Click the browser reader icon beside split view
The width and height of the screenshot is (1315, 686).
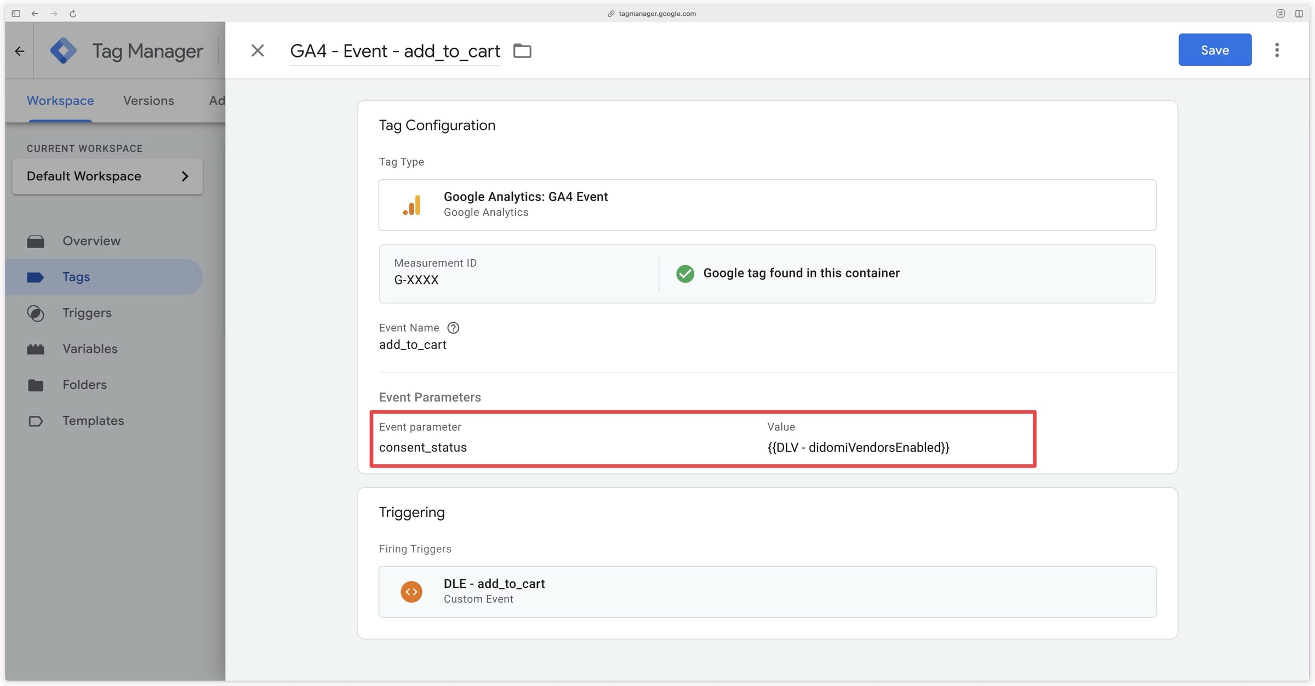pos(1280,14)
